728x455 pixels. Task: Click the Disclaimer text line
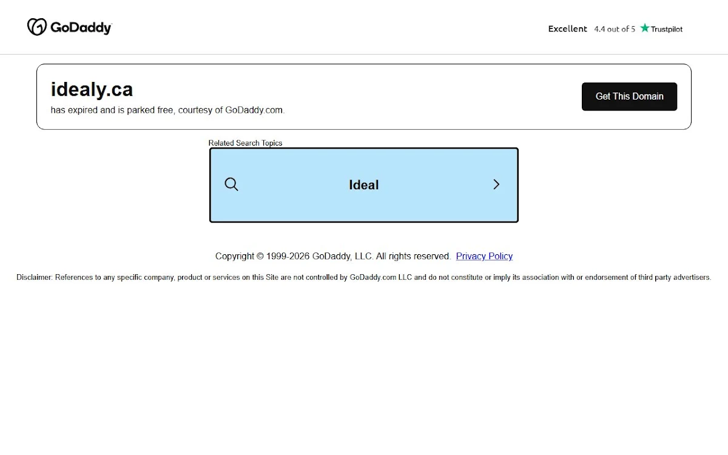click(364, 277)
